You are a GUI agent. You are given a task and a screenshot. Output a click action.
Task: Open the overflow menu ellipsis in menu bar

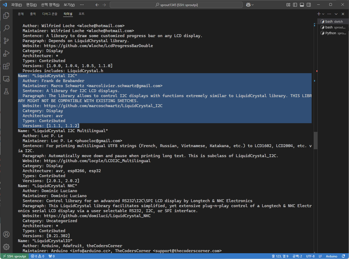pyautogui.click(x=82, y=5)
